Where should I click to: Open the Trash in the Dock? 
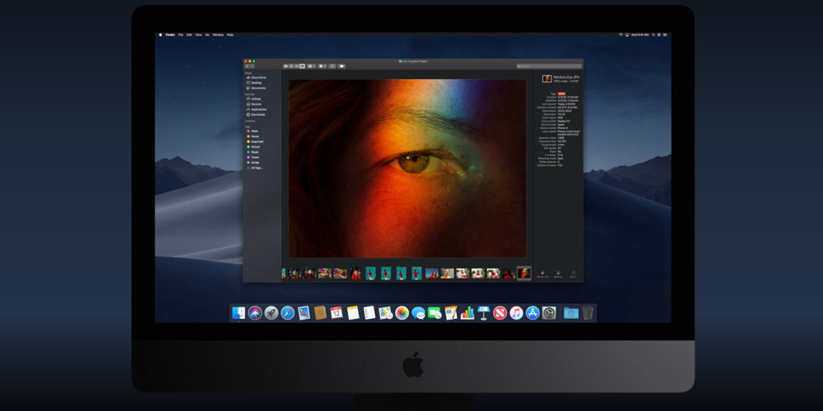[588, 313]
